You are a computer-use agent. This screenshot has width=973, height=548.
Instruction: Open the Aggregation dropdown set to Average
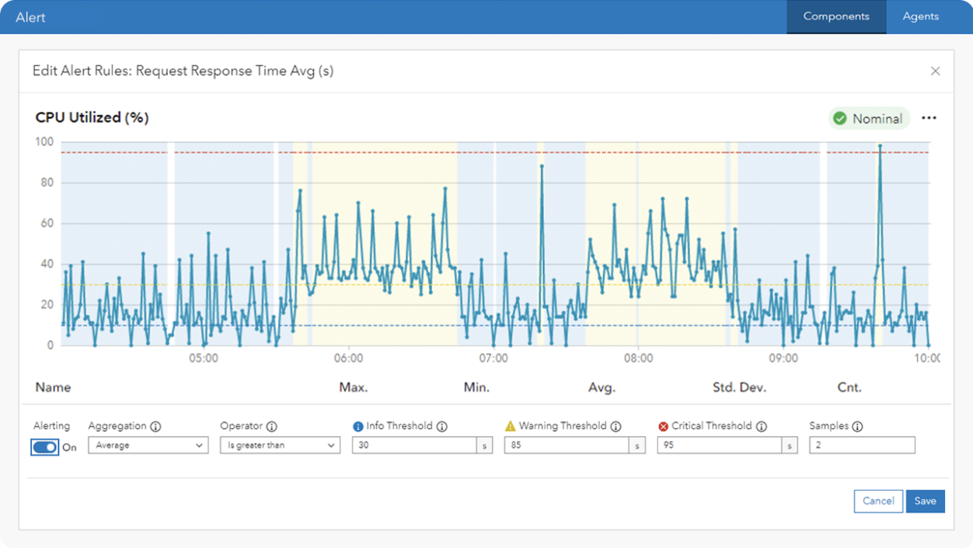[148, 445]
